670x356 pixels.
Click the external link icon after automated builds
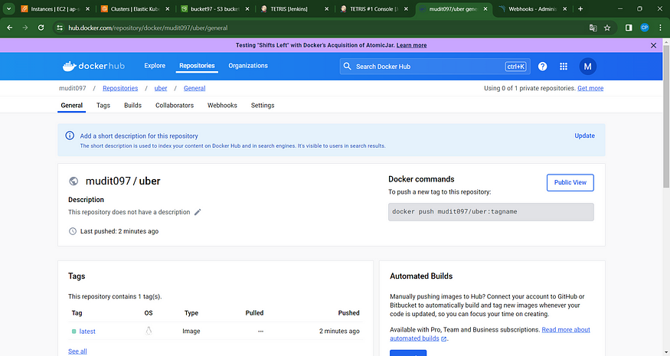click(444, 338)
